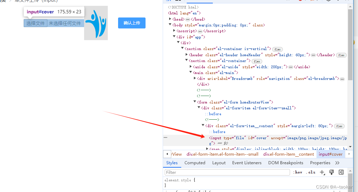Collapse the body element node

[x=170, y=24]
